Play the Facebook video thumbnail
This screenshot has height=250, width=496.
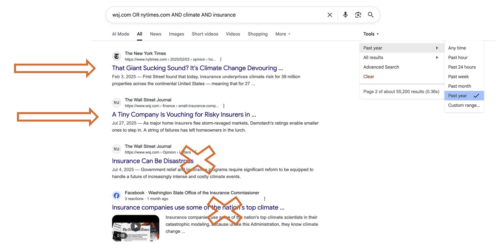point(135,228)
